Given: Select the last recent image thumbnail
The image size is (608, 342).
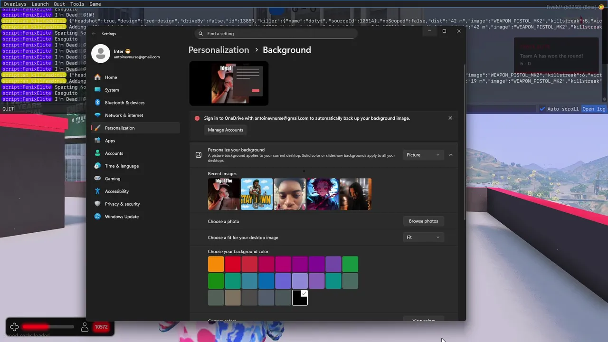Looking at the screenshot, I should 355,194.
